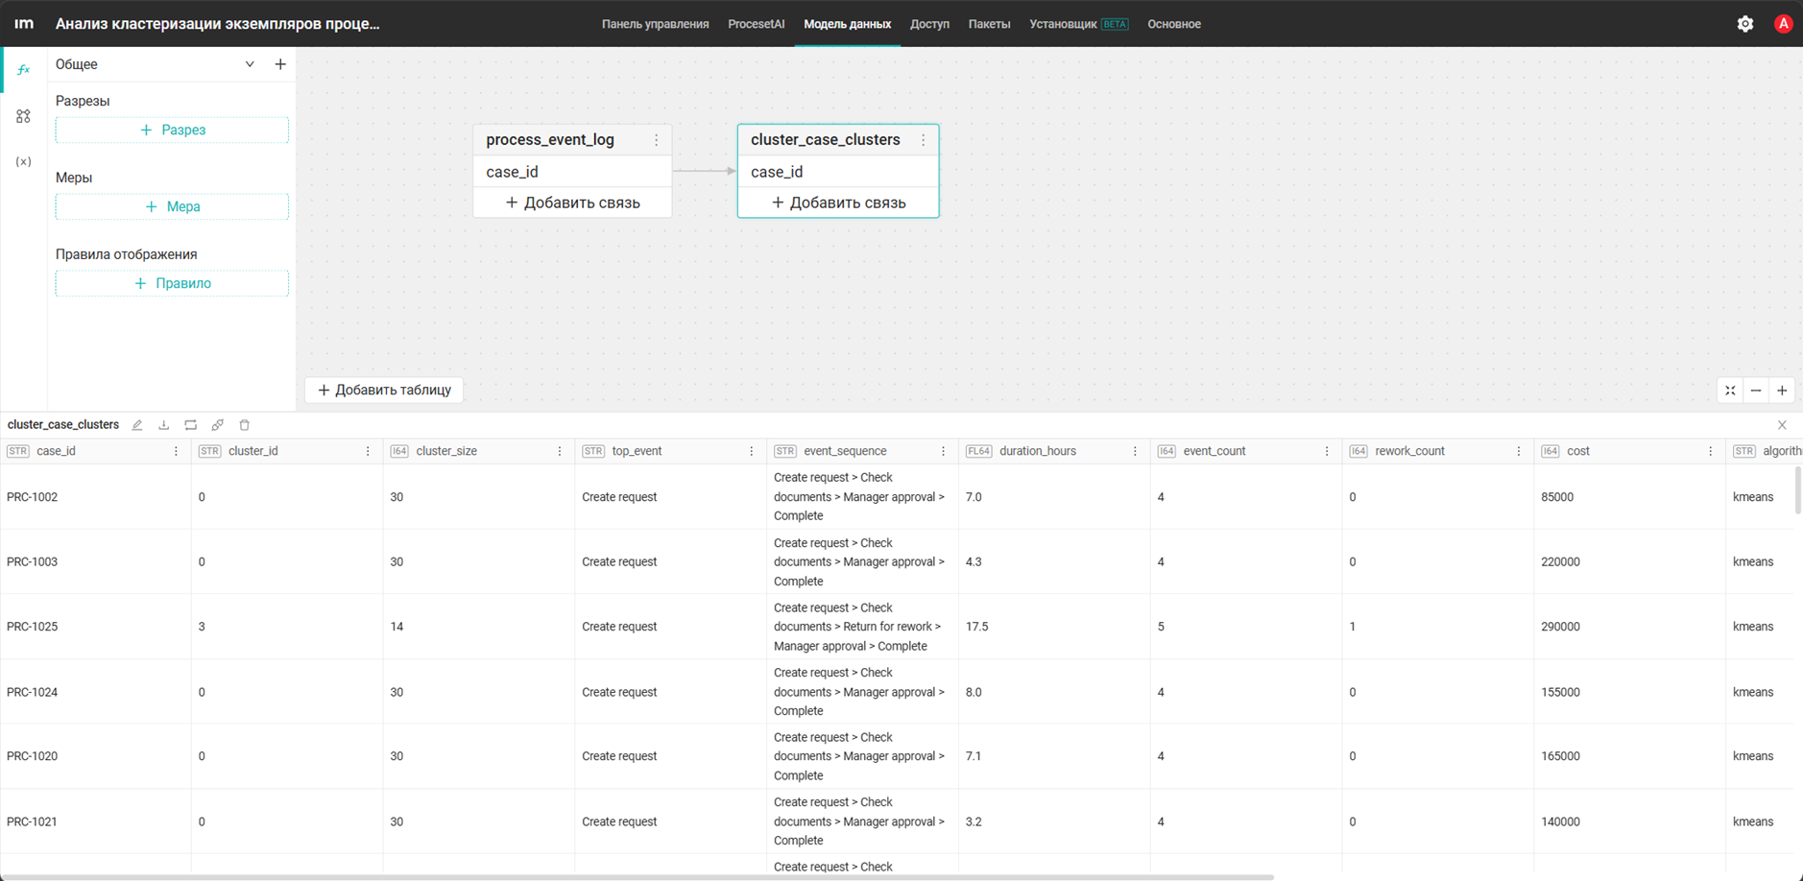Close the table preview panel
Image resolution: width=1803 pixels, height=881 pixels.
[1782, 425]
